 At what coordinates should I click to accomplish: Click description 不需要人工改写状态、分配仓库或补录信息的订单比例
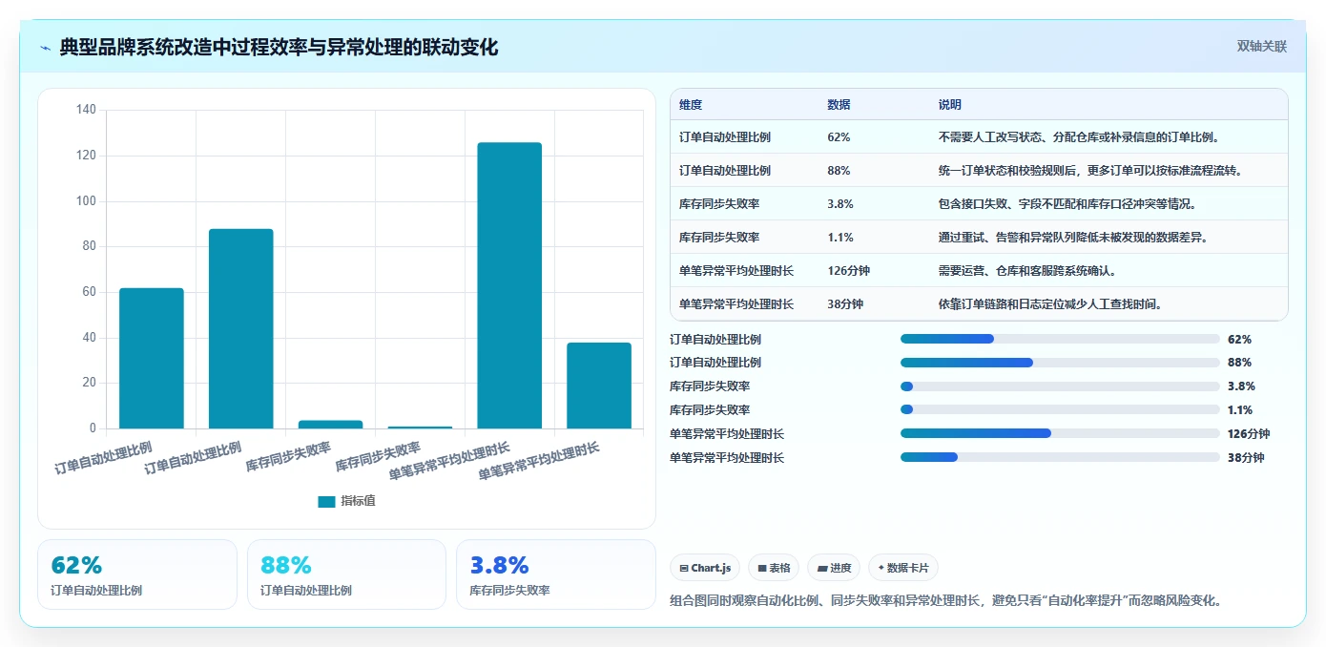[1079, 137]
